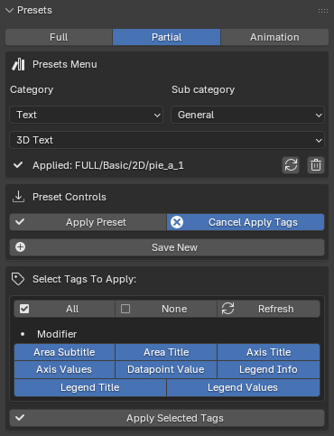Click the Save New button
The width and height of the screenshot is (334, 436).
167,247
